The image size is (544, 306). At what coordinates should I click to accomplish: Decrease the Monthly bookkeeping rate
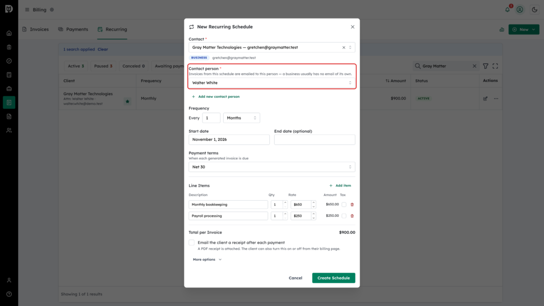click(313, 207)
